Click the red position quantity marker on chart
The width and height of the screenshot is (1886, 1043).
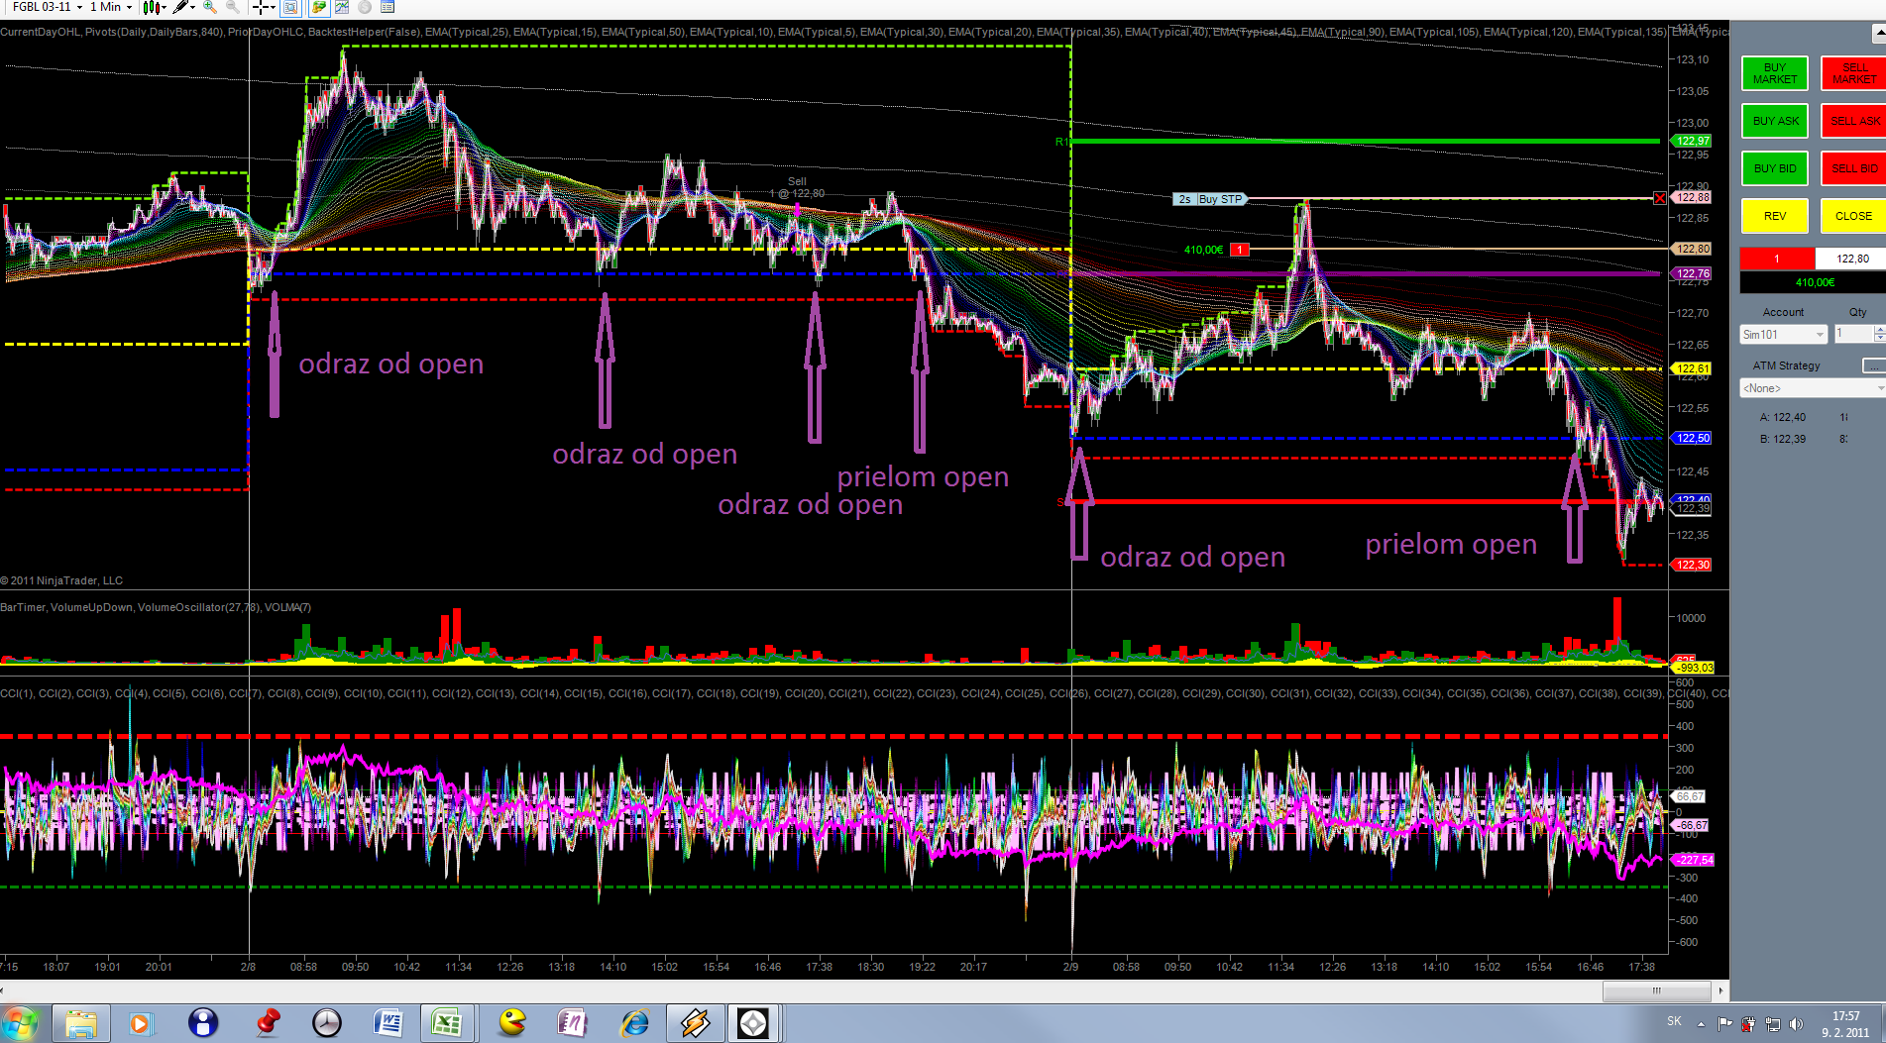pos(1239,250)
